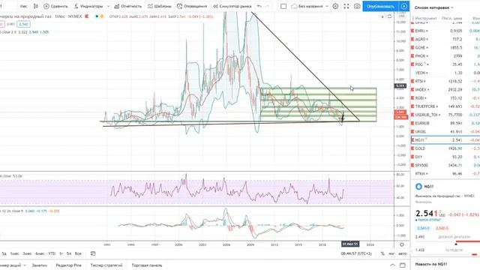480x270 pixels.
Task: Click the play icon beside Опубликовать
Action: (x=404, y=6)
